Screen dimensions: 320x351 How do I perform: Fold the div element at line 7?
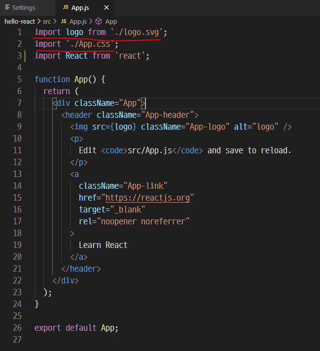tap(29, 103)
